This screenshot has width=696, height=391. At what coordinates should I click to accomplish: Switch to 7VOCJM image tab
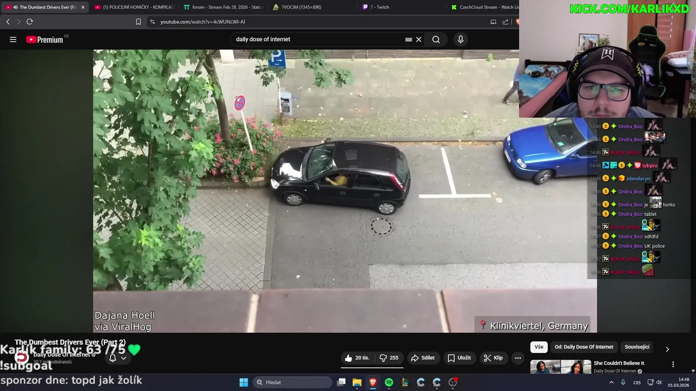313,7
